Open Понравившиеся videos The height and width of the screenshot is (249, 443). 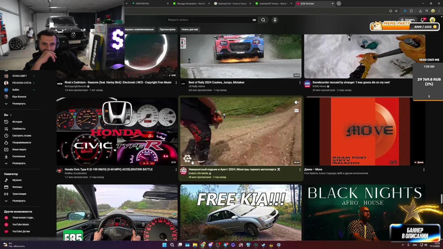21,142
